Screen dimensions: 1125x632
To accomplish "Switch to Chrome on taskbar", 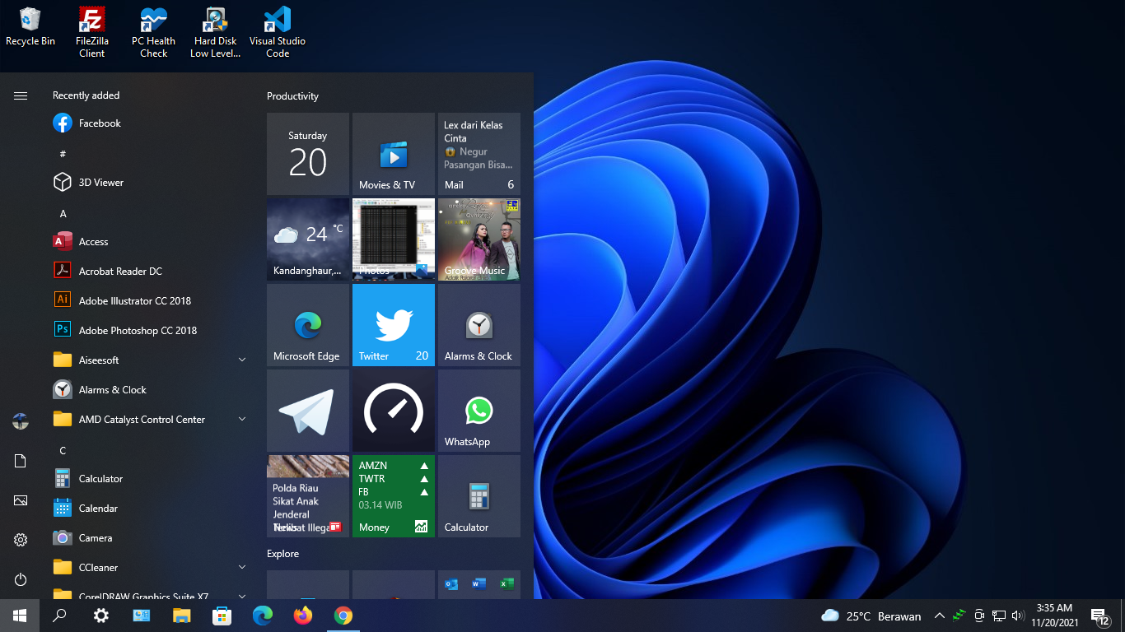I will (343, 616).
